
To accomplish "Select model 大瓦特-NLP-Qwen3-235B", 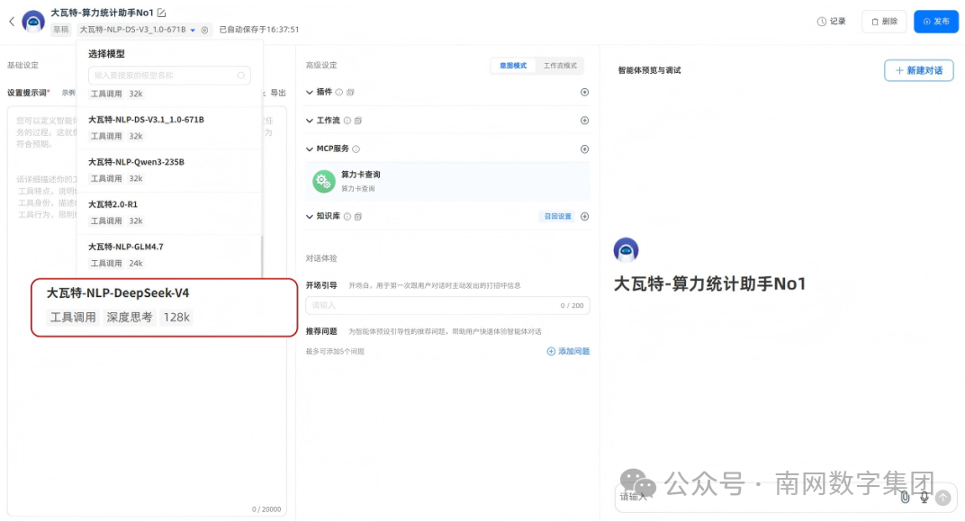I will tap(169, 170).
